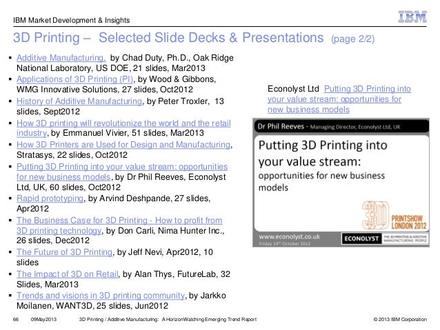Open The Impact of 3D on Retail link
The height and width of the screenshot is (330, 440).
68,274
